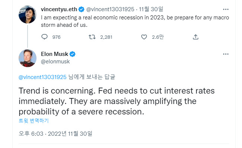242x148 pixels.
Task: Click the gray @vincent13031925 handle beside vincentyu.eth
Action: [110, 9]
